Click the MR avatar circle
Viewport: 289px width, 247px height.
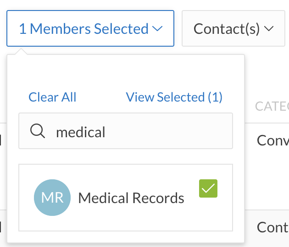[x=52, y=198]
